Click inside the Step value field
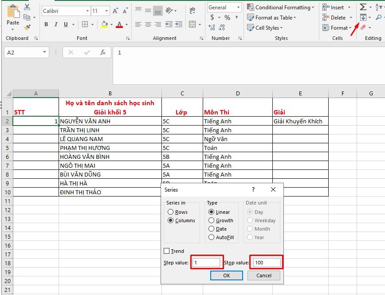 [207, 262]
